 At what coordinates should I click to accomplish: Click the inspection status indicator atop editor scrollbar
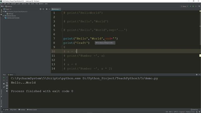click(200, 11)
